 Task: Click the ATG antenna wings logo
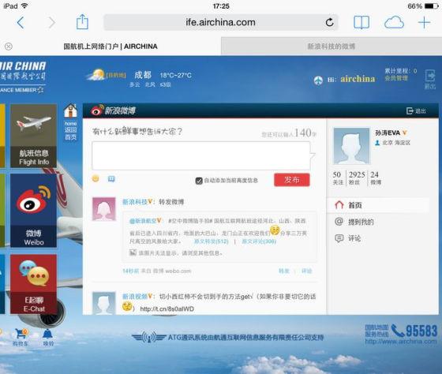148,337
